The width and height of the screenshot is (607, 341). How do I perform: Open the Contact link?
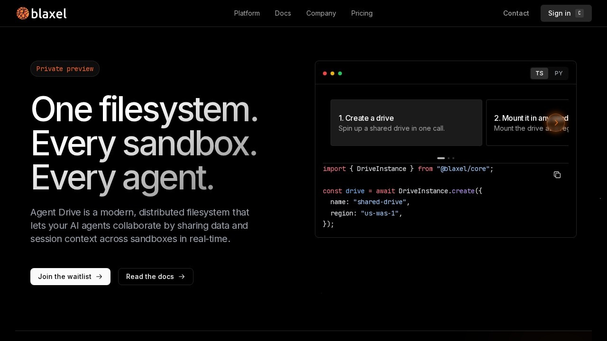516,13
